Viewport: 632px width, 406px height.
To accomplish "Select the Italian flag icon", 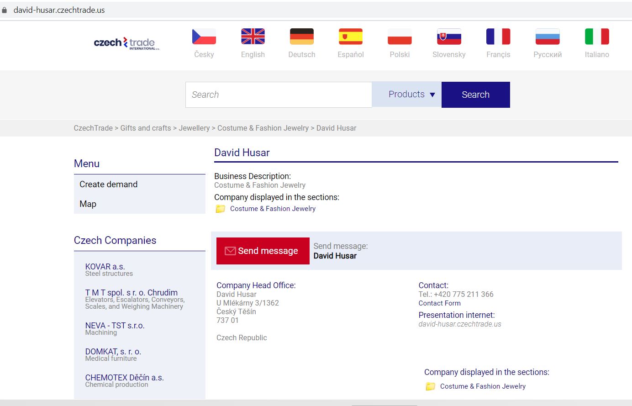I will pos(597,37).
